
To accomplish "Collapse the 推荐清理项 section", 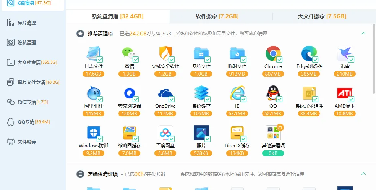I will point(363,33).
